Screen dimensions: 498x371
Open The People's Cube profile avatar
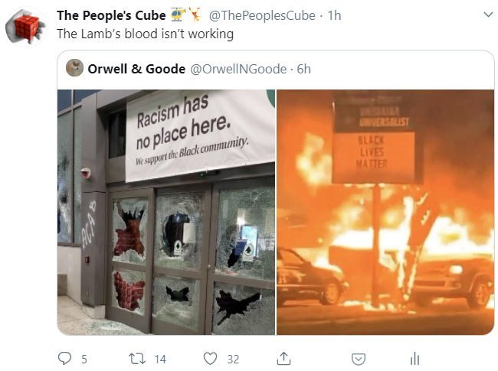click(25, 27)
